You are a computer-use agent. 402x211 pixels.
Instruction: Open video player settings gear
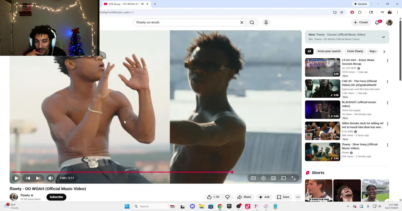[263, 178]
